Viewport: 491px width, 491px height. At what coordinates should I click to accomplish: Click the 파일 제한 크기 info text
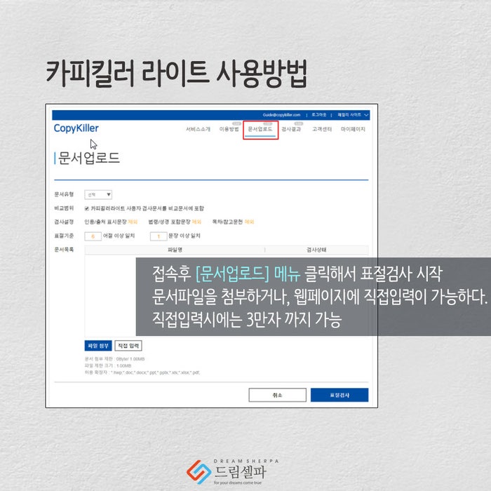point(108,365)
